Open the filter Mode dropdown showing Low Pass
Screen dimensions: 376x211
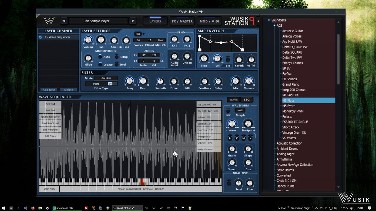[x=105, y=78]
